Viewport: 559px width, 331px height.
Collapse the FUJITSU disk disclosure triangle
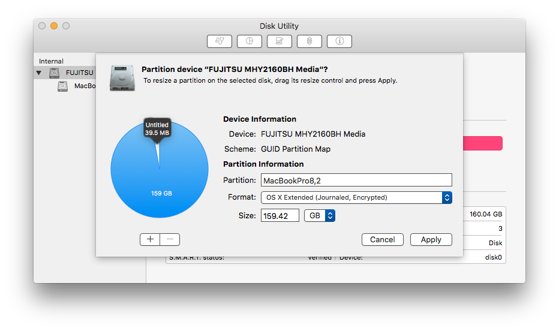[39, 73]
